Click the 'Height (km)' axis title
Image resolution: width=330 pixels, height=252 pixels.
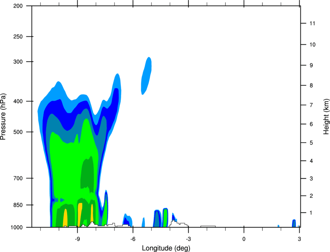pyautogui.click(x=326, y=116)
